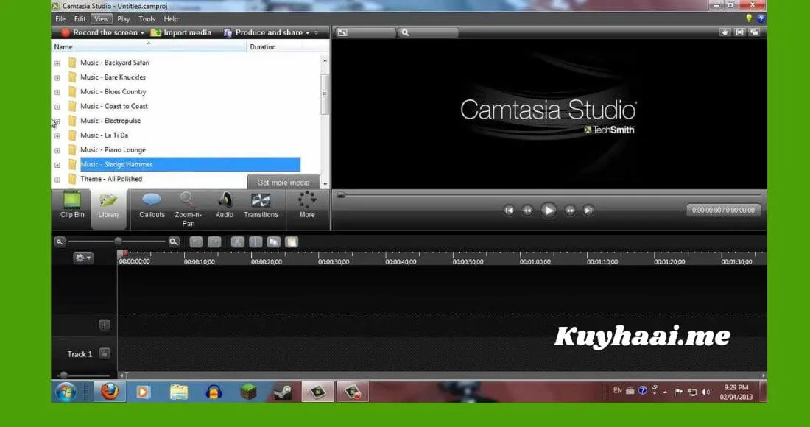Open the Clip Bin tab
Screen dimensions: 810x427
pos(72,205)
